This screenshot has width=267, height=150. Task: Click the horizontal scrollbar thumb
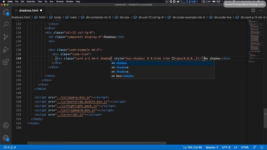click(x=96, y=143)
